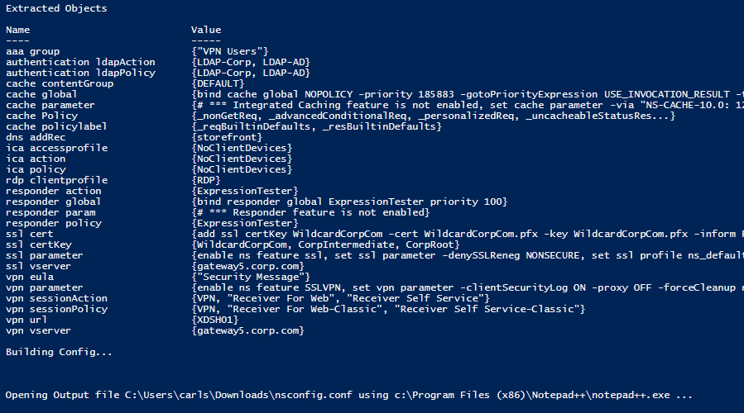Click the 'aaa group' row name
This screenshot has height=413, width=744.
33,51
